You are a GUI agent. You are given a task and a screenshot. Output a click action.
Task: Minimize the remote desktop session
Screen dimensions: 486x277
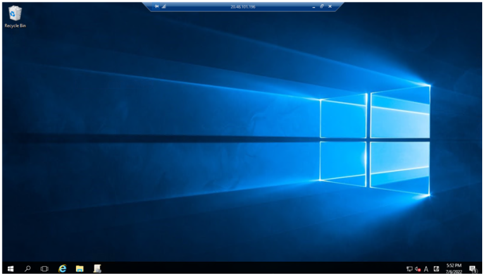pyautogui.click(x=314, y=6)
